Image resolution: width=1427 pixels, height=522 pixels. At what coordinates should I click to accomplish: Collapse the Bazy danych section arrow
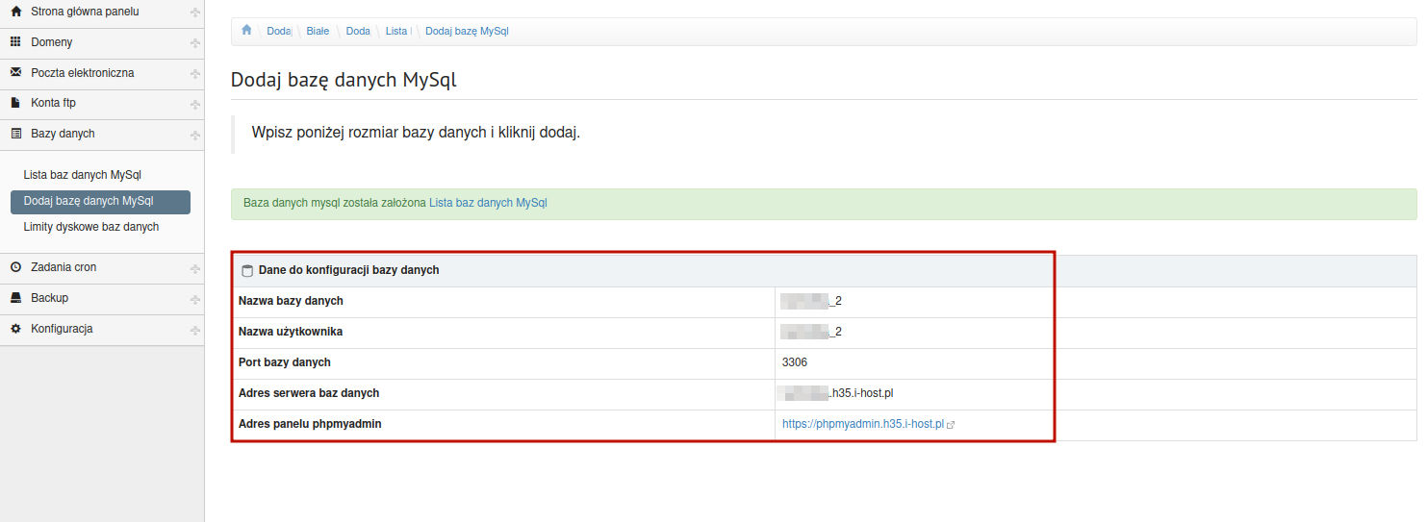click(195, 135)
